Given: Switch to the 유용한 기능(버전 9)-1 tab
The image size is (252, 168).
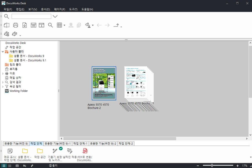Looking at the screenshot, I should click(57, 144).
